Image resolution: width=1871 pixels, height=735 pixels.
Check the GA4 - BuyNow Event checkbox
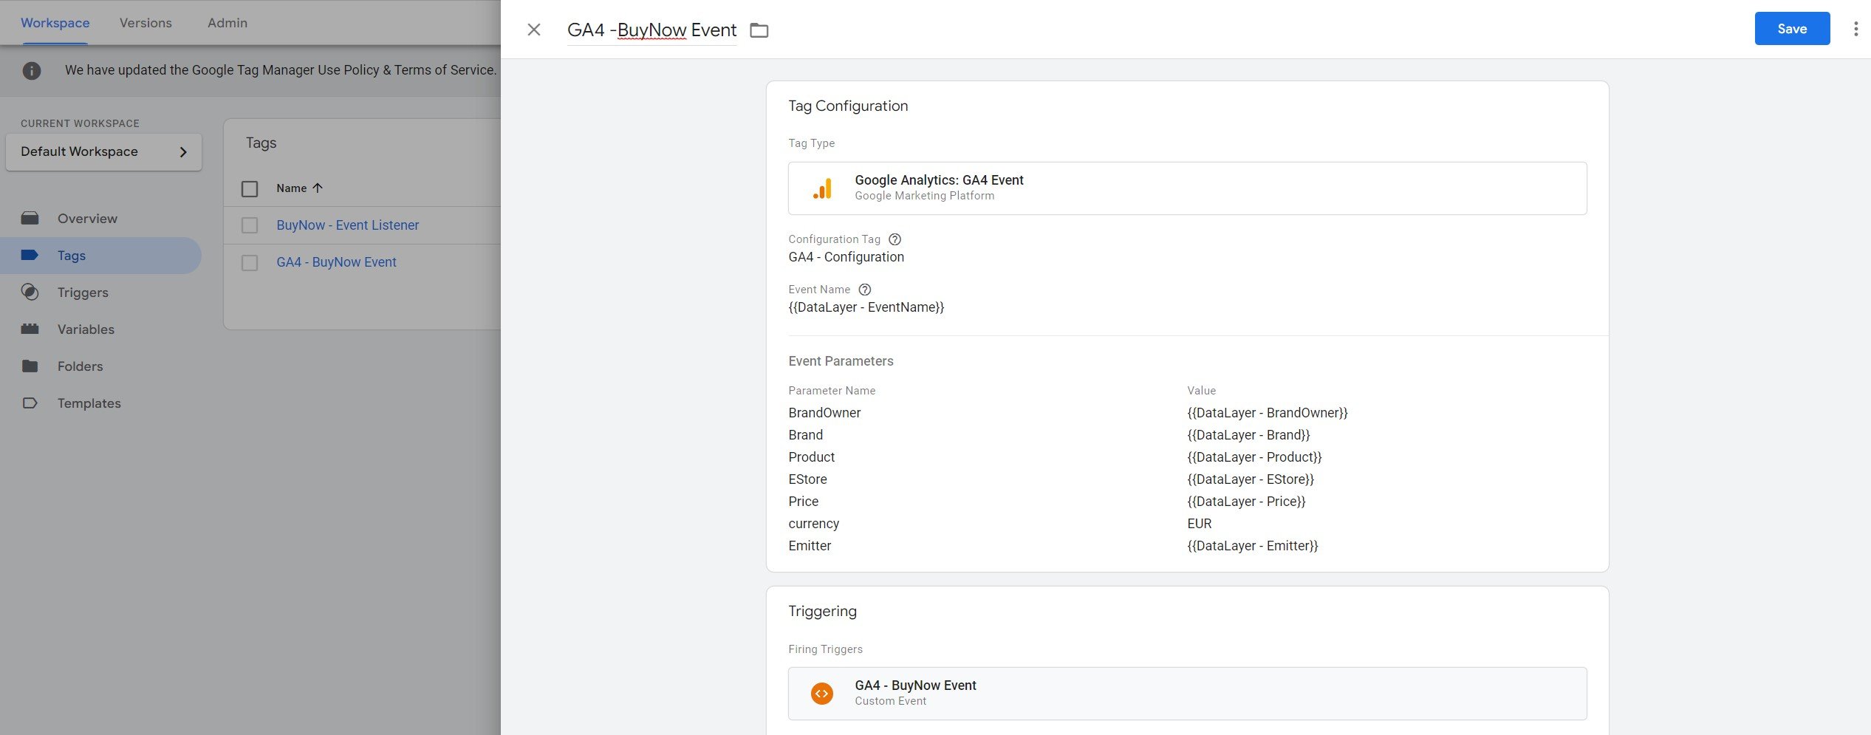(250, 263)
